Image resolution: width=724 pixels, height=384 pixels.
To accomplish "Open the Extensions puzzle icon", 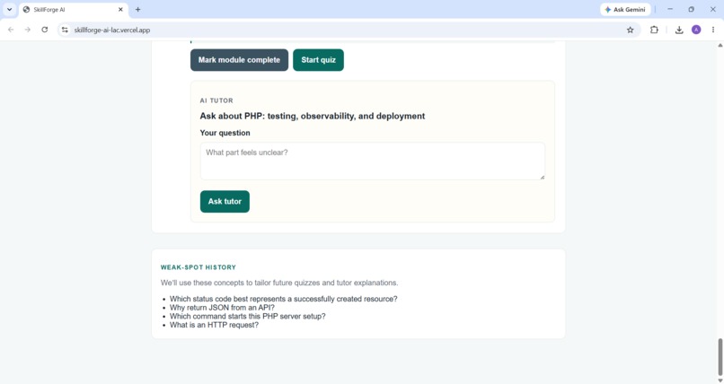I will 654,30.
